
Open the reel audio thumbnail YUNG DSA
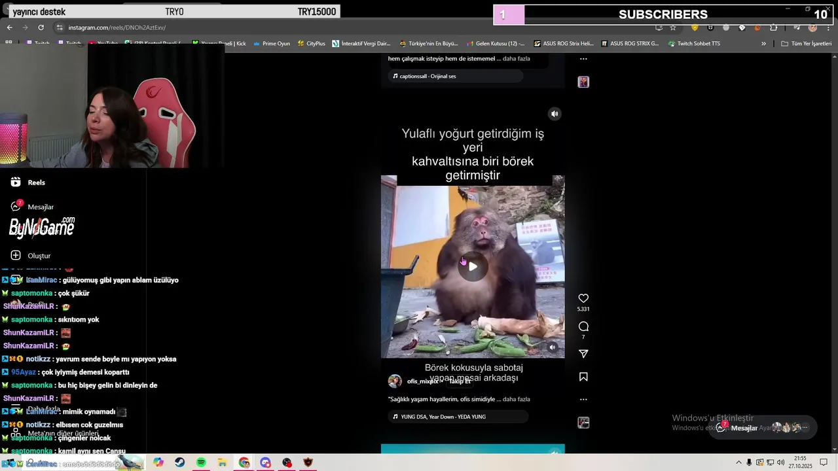point(583,423)
